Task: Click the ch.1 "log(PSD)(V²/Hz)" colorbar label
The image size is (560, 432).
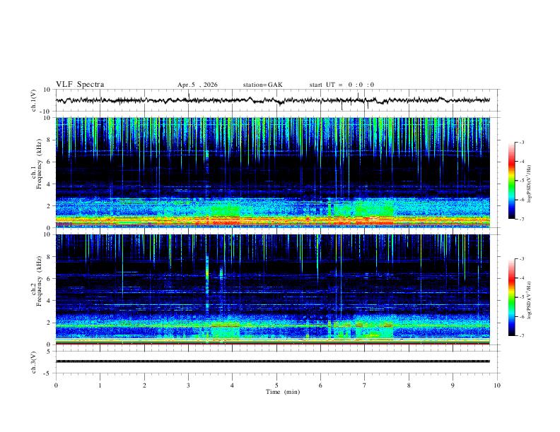Action: pos(530,184)
